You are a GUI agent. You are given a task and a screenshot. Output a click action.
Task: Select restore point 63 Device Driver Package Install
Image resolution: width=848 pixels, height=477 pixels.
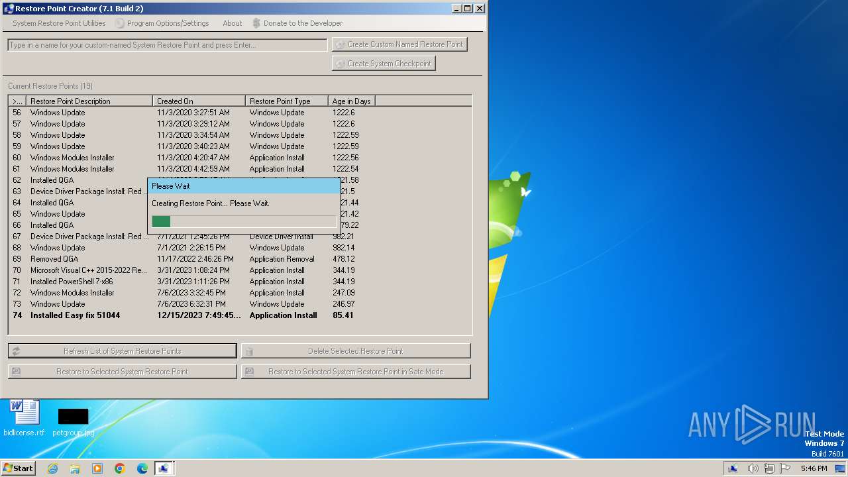pos(78,191)
